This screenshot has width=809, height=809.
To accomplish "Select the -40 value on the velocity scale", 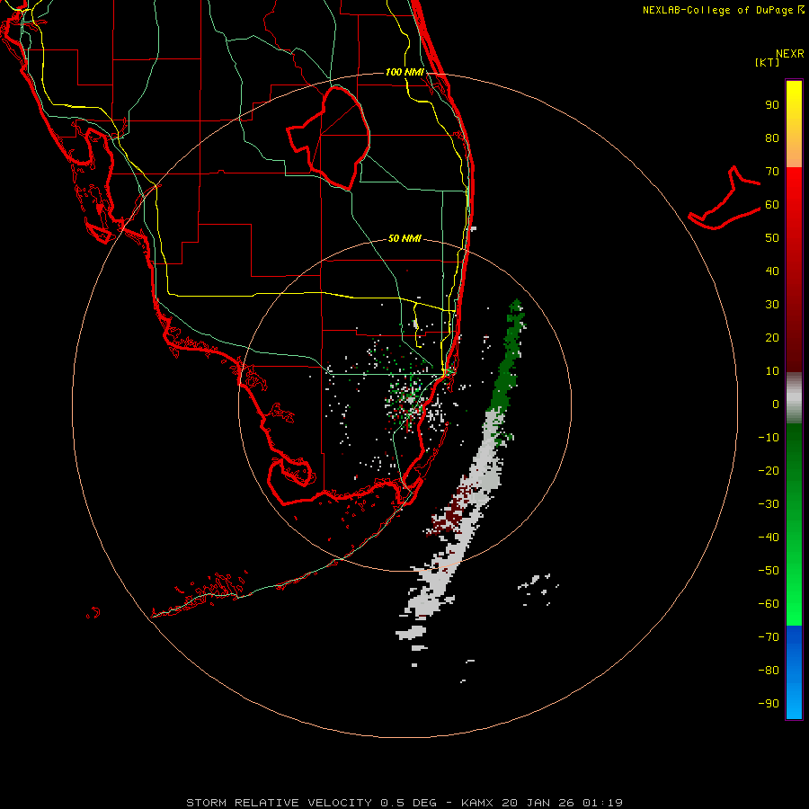I will (769, 538).
